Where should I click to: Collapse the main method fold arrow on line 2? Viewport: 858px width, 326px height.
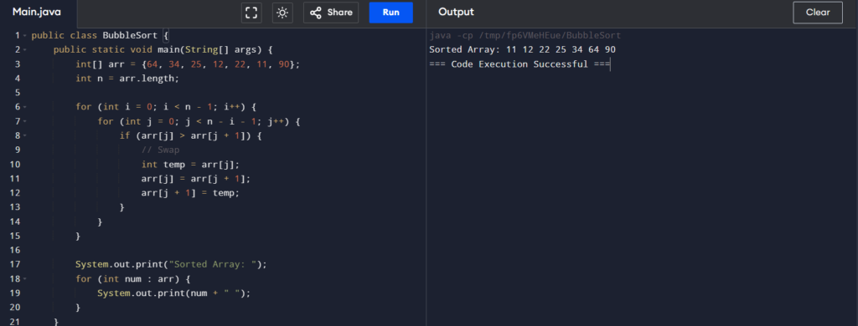pos(25,50)
